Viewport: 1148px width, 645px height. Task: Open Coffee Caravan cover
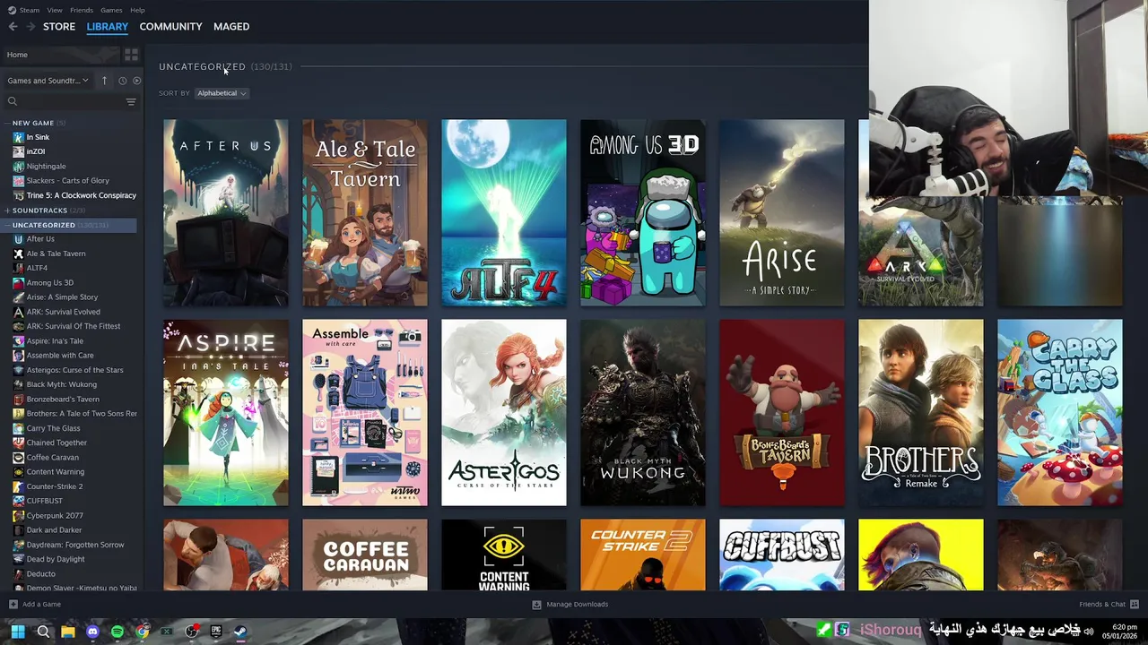click(365, 555)
